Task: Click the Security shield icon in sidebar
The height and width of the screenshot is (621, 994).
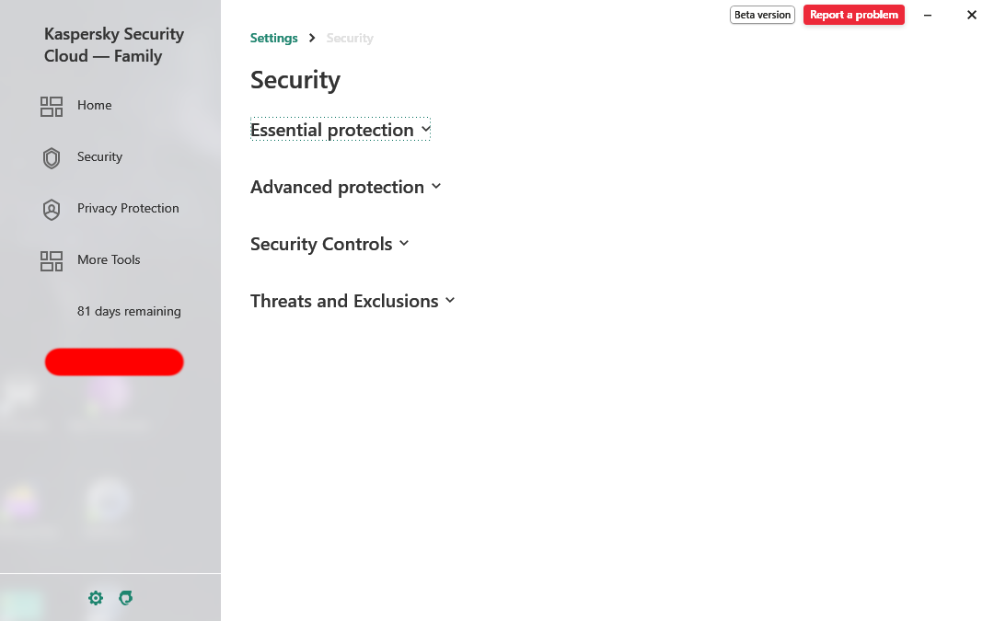Action: (52, 158)
